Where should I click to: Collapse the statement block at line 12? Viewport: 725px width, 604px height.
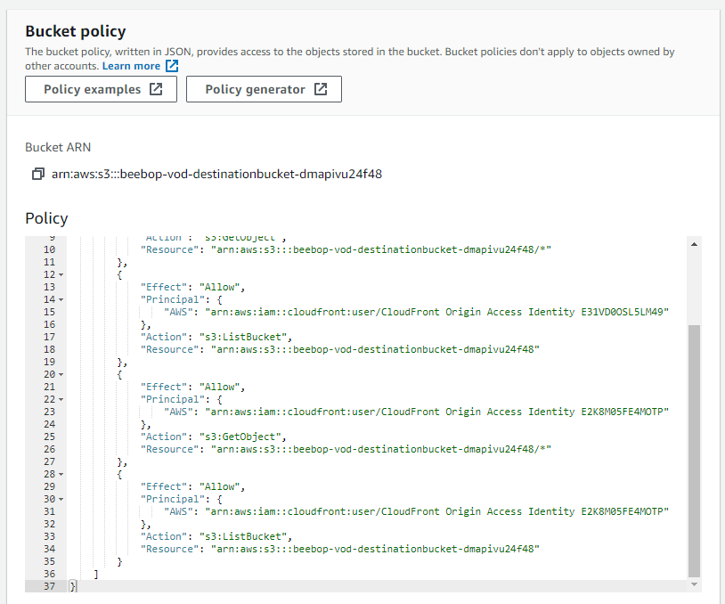pos(61,275)
